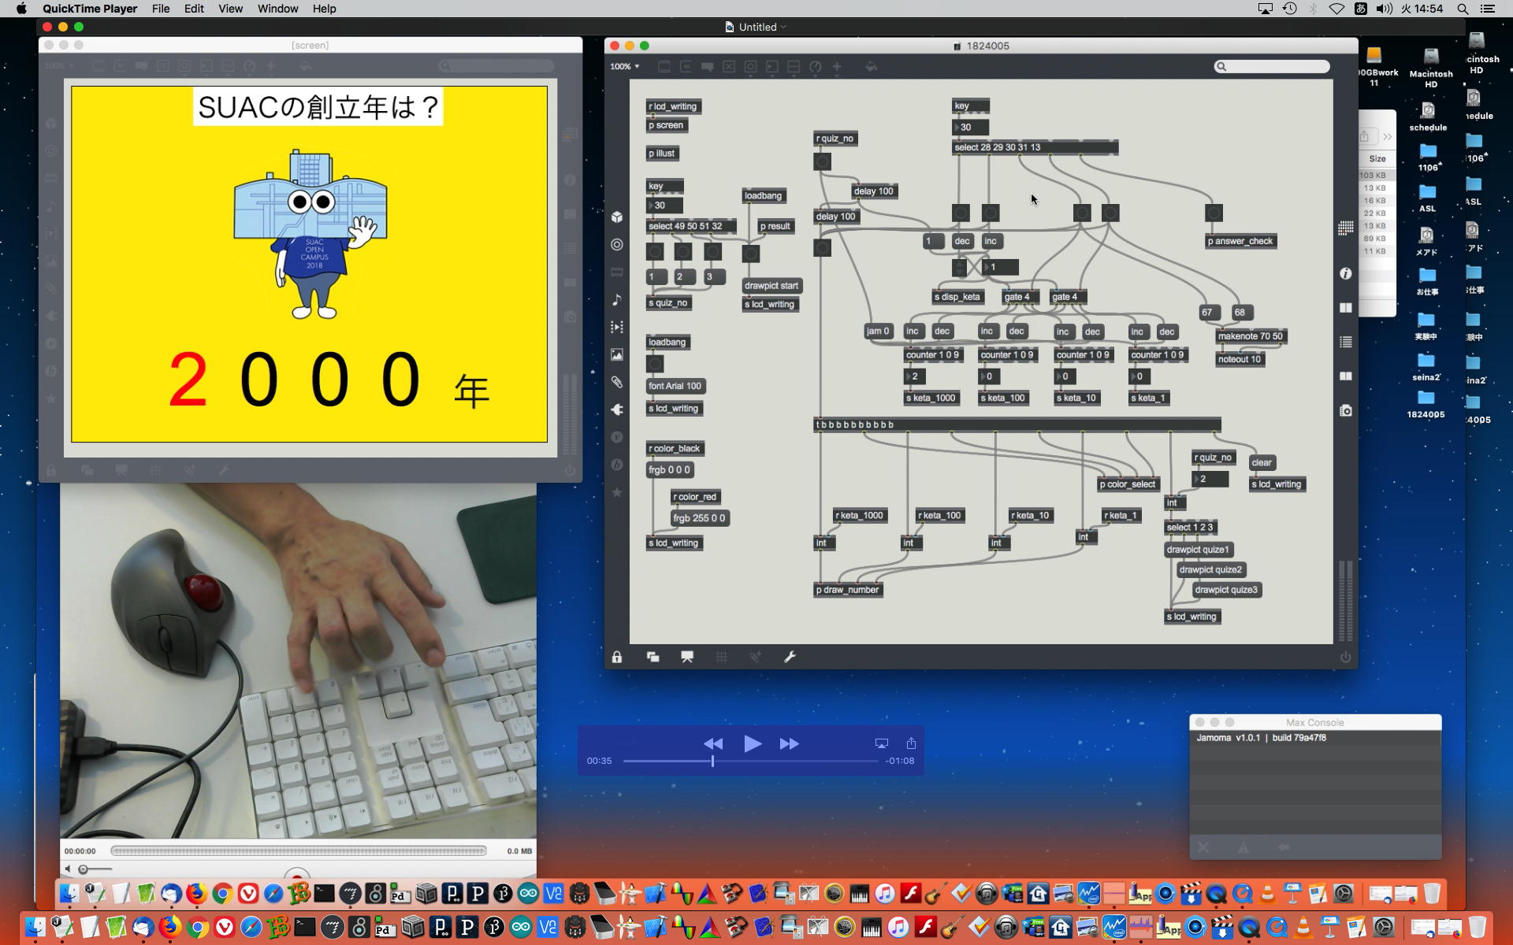Click the clear message box
Viewport: 1513px width, 945px height.
click(1261, 463)
